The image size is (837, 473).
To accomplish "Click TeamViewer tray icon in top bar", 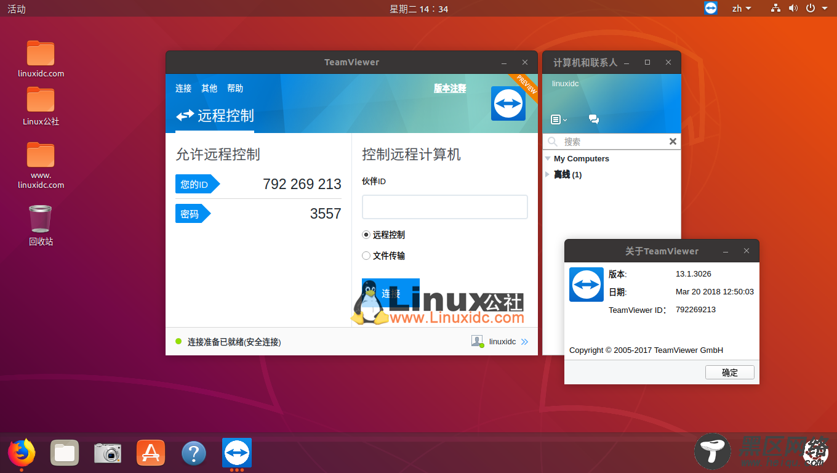I will [711, 8].
